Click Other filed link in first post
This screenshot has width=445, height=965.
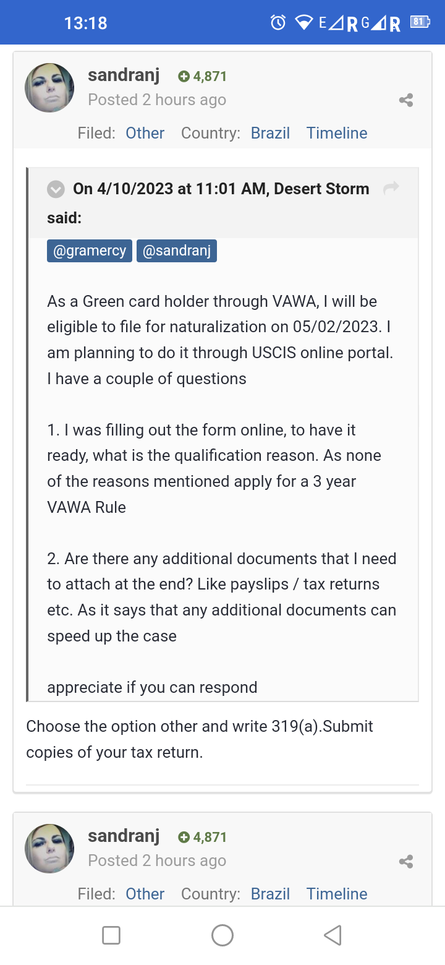(145, 133)
